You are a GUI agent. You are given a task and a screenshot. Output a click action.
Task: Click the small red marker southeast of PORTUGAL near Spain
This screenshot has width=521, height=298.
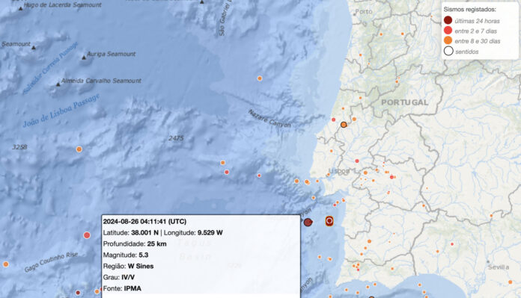(452, 244)
